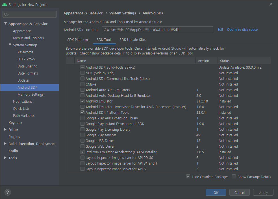The height and width of the screenshot is (199, 278).
Task: Click the Optimize disk space link
Action: (x=242, y=30)
